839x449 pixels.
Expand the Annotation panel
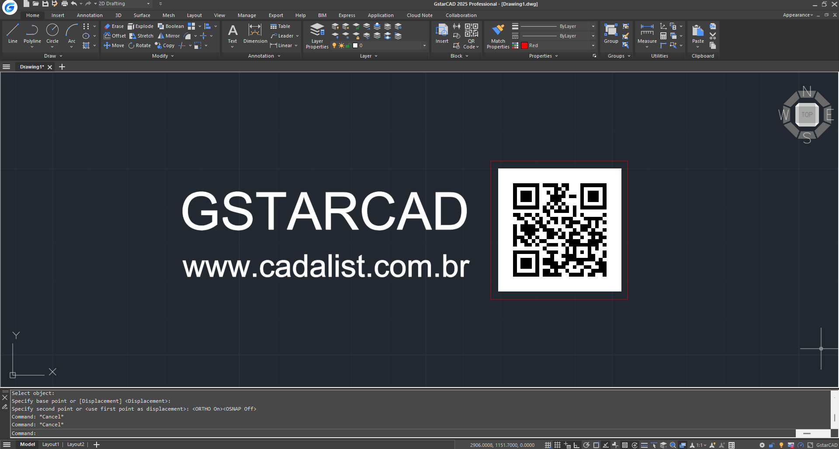(264, 56)
